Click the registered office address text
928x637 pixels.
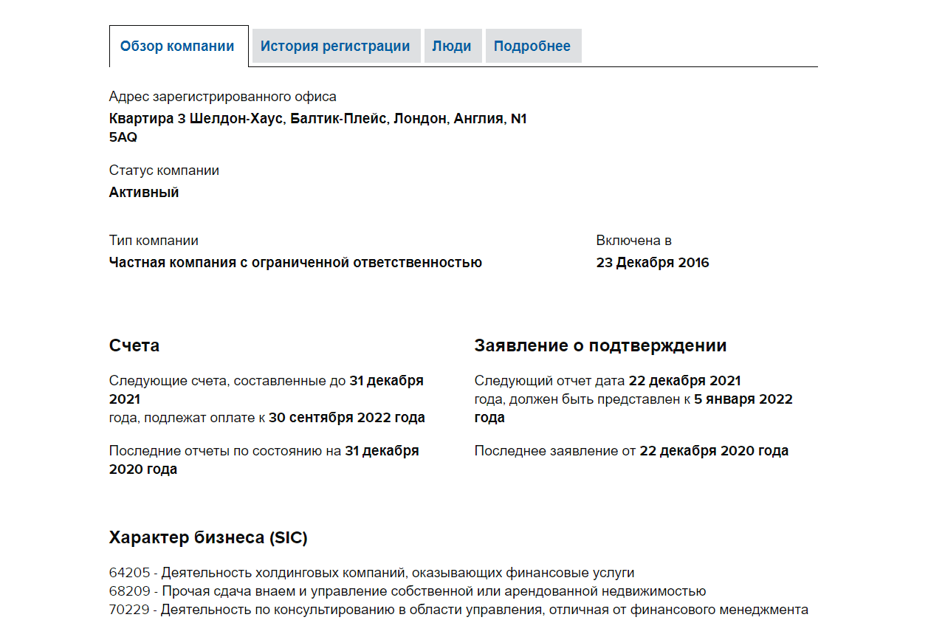click(x=317, y=119)
